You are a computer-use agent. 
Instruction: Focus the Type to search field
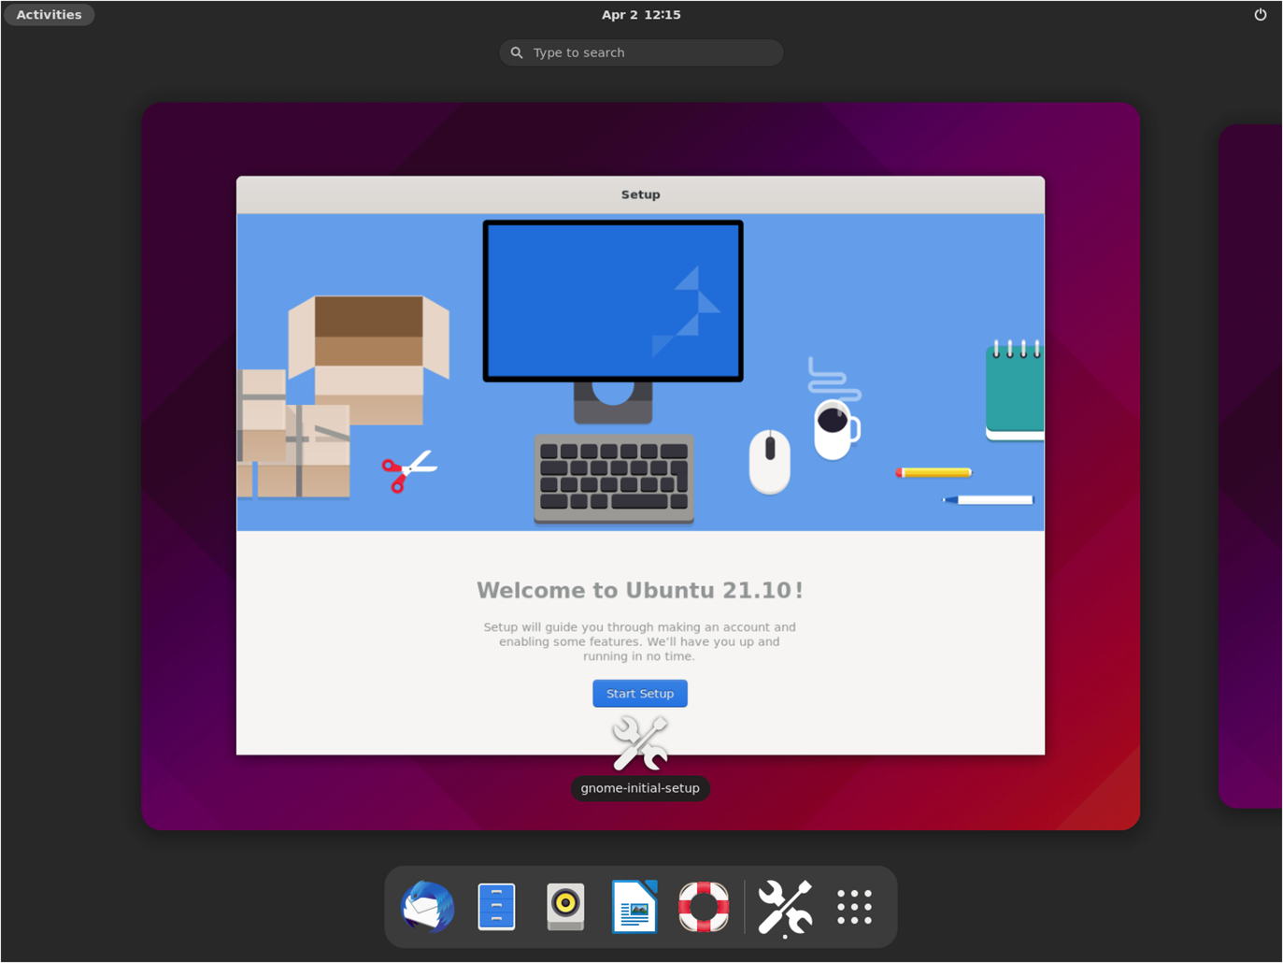pos(641,52)
